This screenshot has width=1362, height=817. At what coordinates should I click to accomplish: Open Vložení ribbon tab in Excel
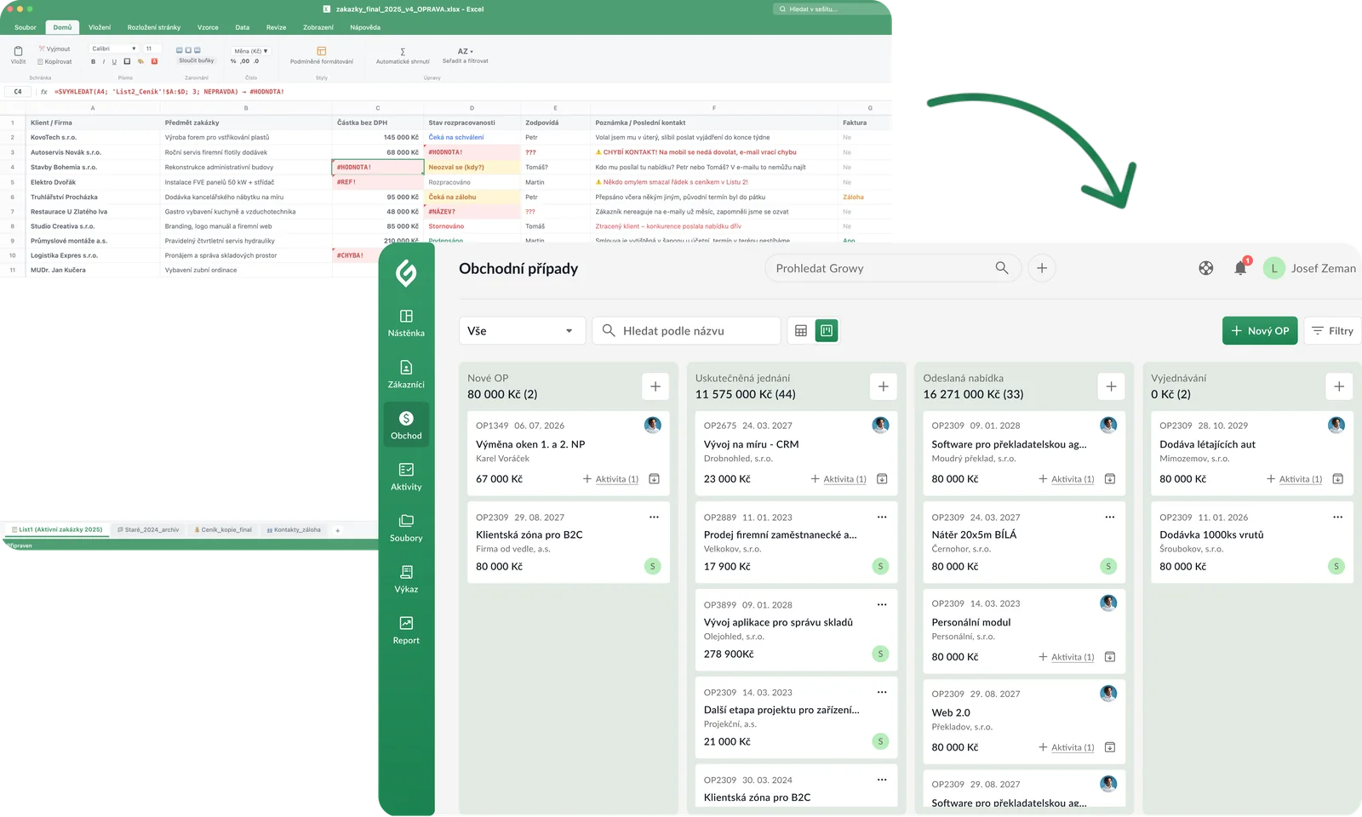[100, 27]
